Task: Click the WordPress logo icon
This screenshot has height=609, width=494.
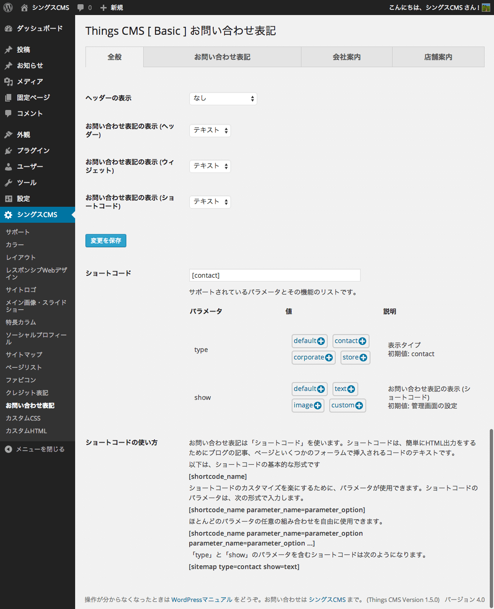Action: pyautogui.click(x=8, y=8)
